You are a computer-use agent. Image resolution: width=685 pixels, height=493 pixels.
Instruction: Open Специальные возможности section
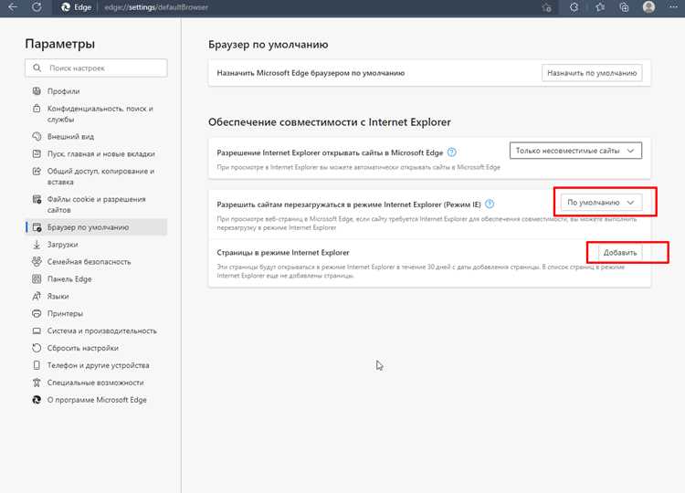point(96,383)
